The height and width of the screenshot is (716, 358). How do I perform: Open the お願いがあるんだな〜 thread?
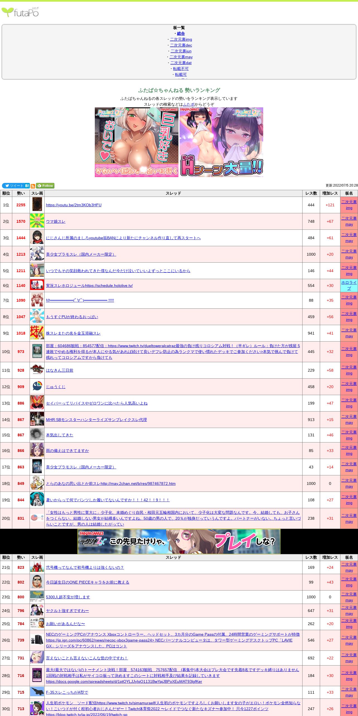(66, 624)
